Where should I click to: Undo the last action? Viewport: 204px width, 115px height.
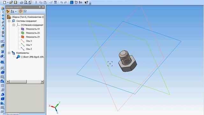coord(62,2)
